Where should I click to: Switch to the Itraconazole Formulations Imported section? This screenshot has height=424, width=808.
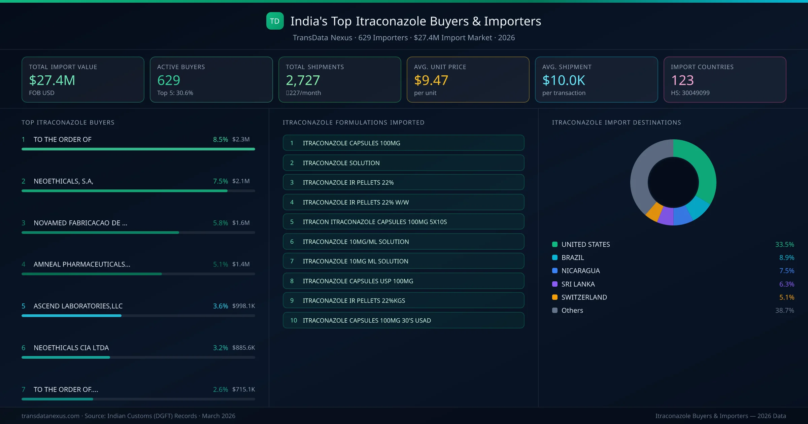[353, 122]
